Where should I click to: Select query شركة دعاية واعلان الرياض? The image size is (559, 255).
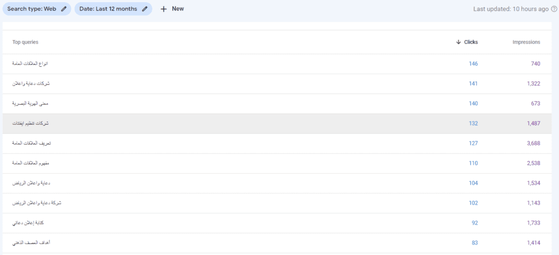(x=37, y=203)
